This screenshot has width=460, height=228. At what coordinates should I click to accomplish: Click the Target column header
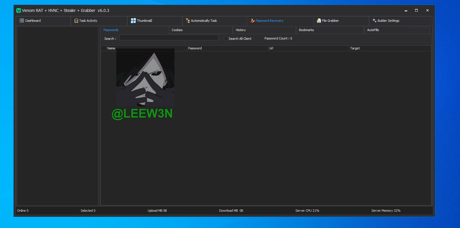(355, 48)
